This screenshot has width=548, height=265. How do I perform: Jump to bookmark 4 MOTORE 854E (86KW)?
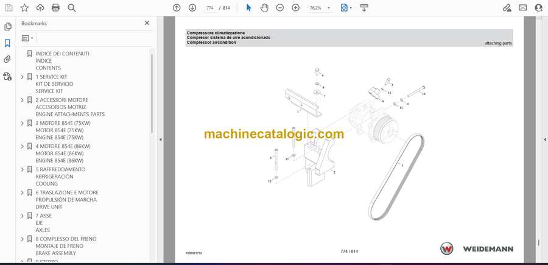pyautogui.click(x=63, y=153)
